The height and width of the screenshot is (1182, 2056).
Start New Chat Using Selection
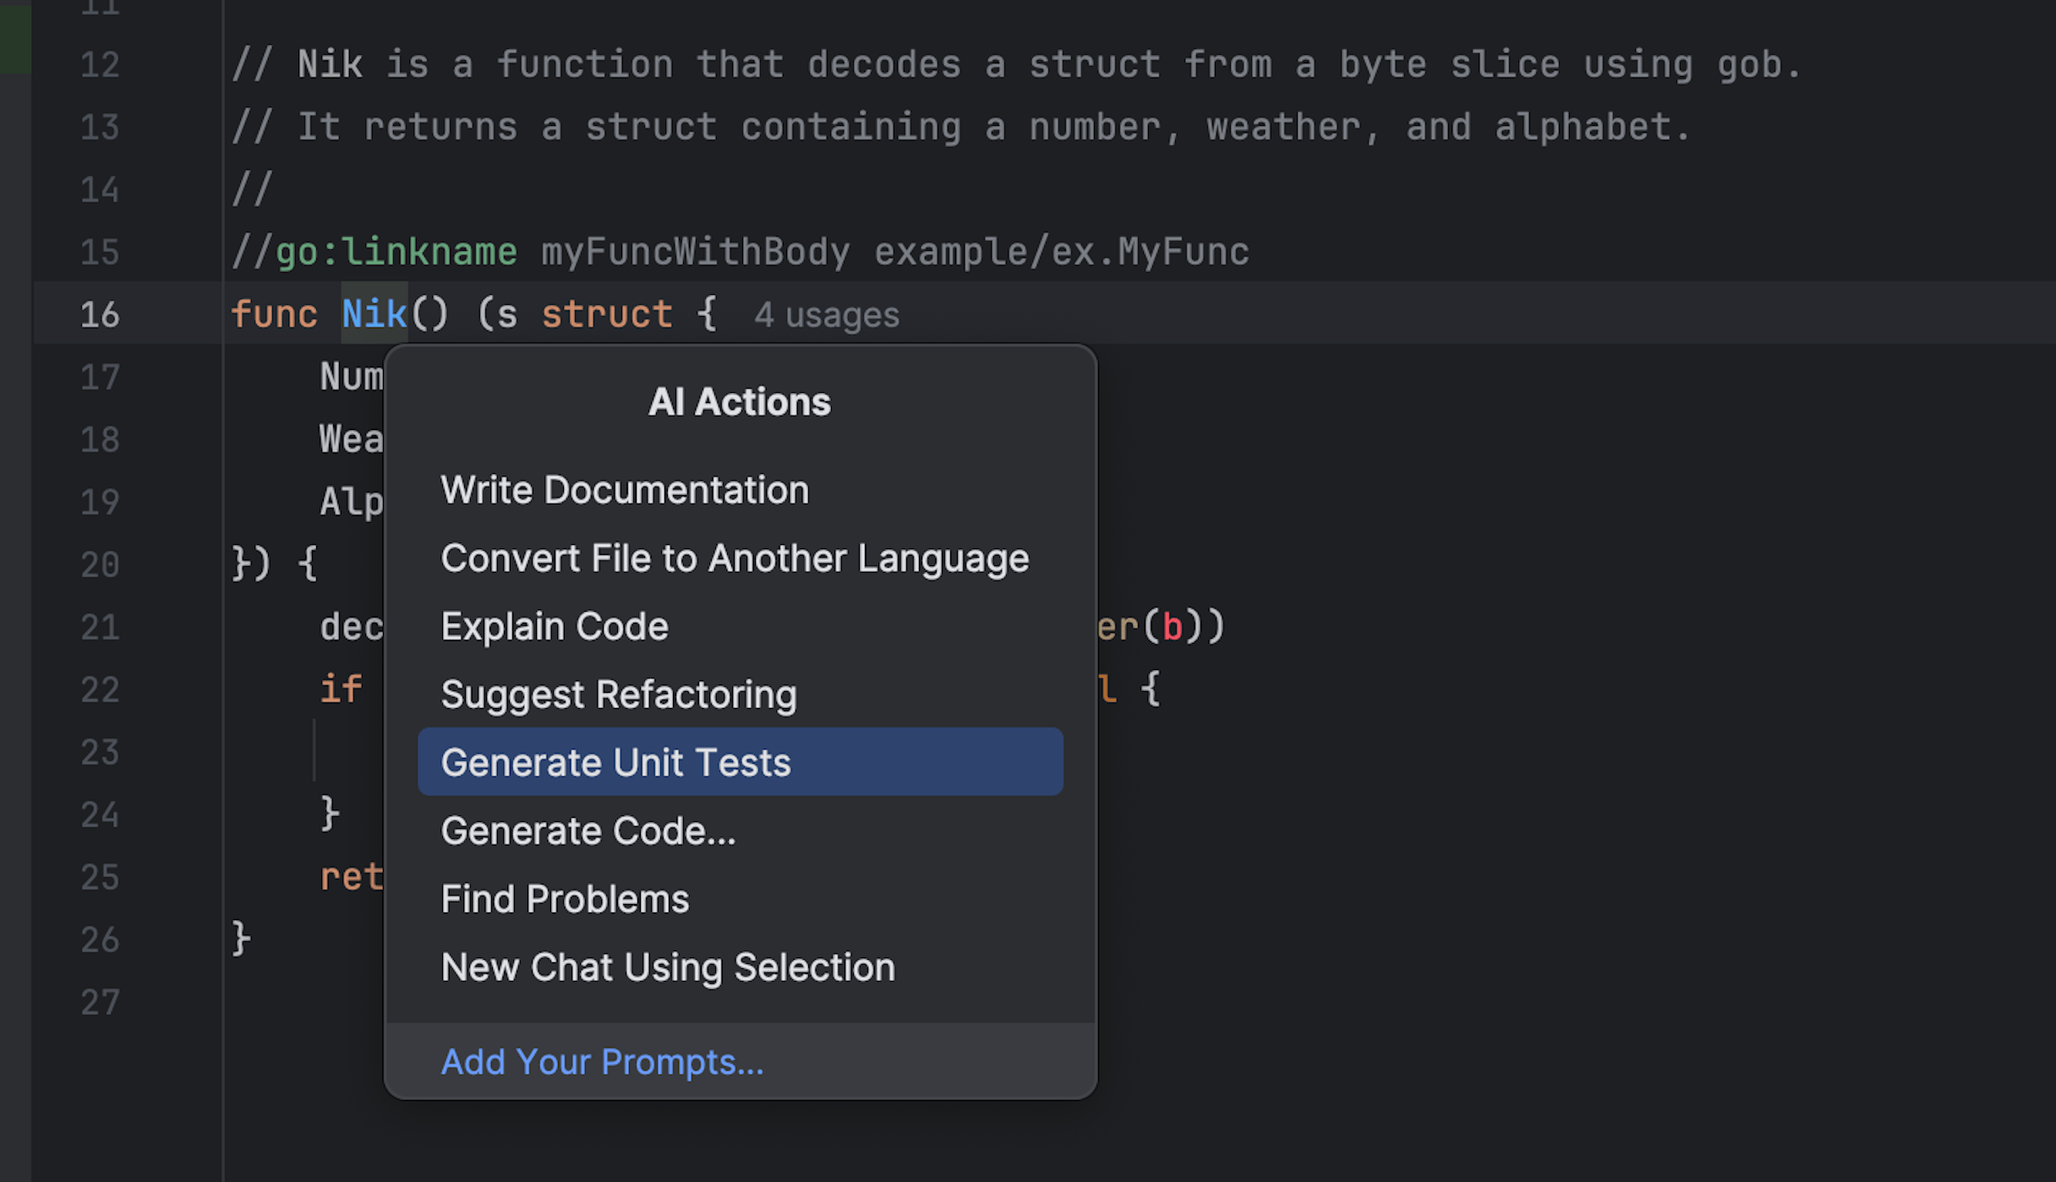click(x=668, y=967)
